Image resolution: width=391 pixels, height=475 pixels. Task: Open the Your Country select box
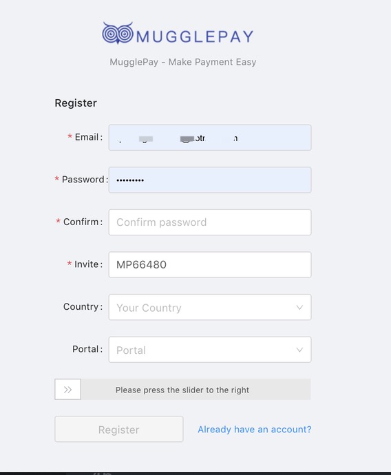pyautogui.click(x=210, y=307)
